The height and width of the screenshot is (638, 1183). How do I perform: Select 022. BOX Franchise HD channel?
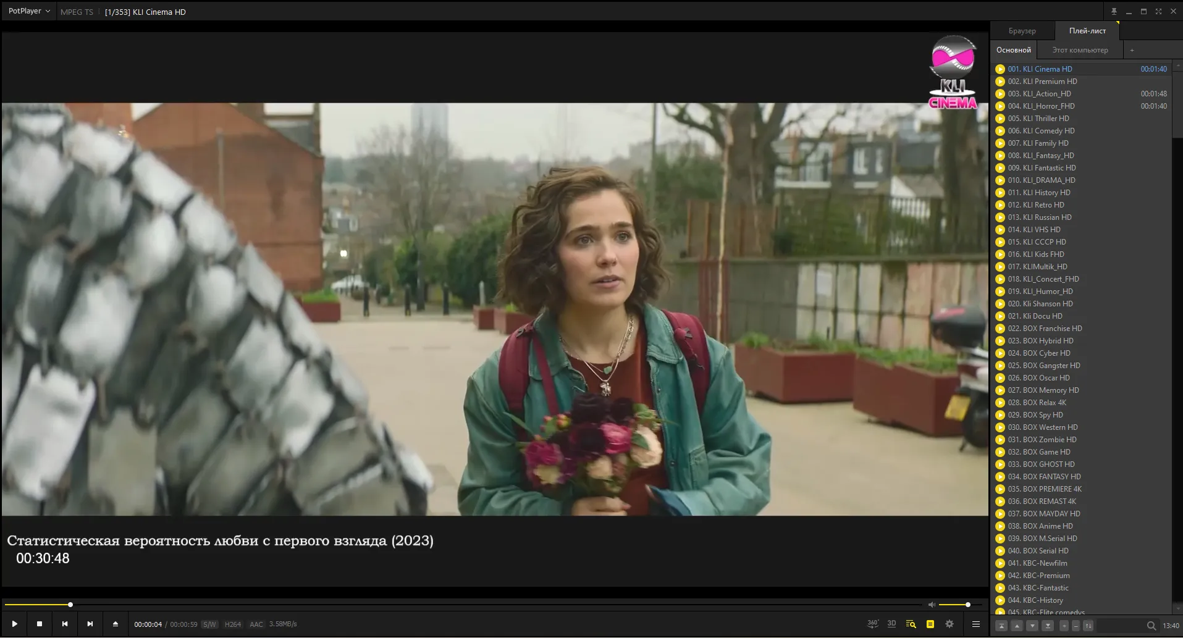pyautogui.click(x=1081, y=329)
